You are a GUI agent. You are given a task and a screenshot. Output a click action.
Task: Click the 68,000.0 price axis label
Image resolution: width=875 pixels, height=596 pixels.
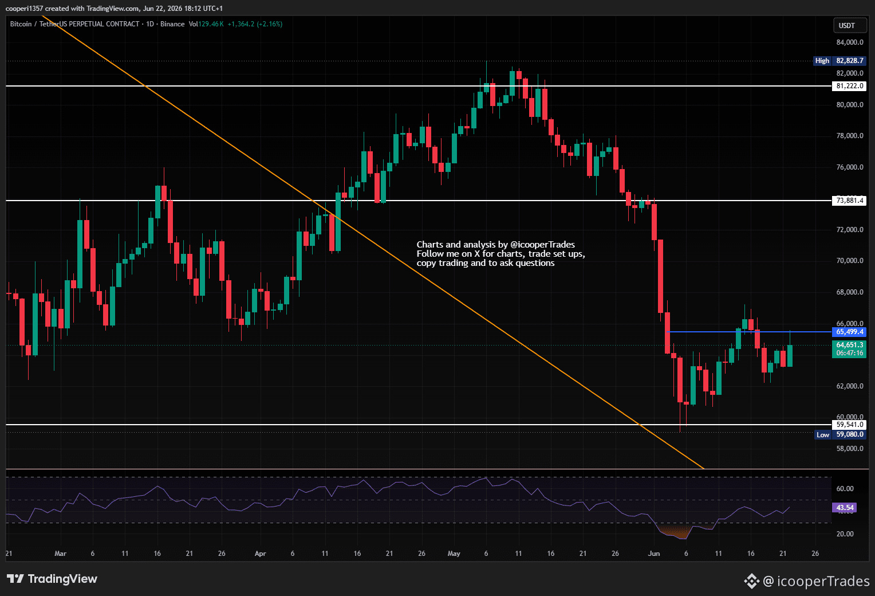[x=850, y=292]
